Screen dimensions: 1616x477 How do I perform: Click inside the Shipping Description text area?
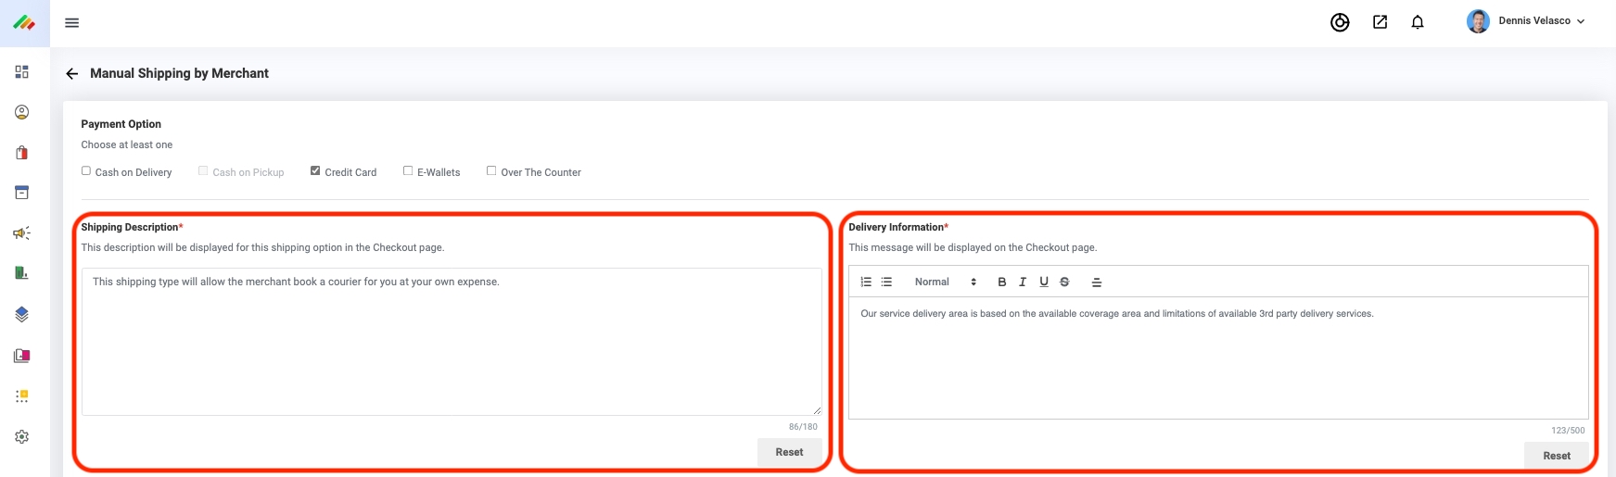(x=452, y=343)
